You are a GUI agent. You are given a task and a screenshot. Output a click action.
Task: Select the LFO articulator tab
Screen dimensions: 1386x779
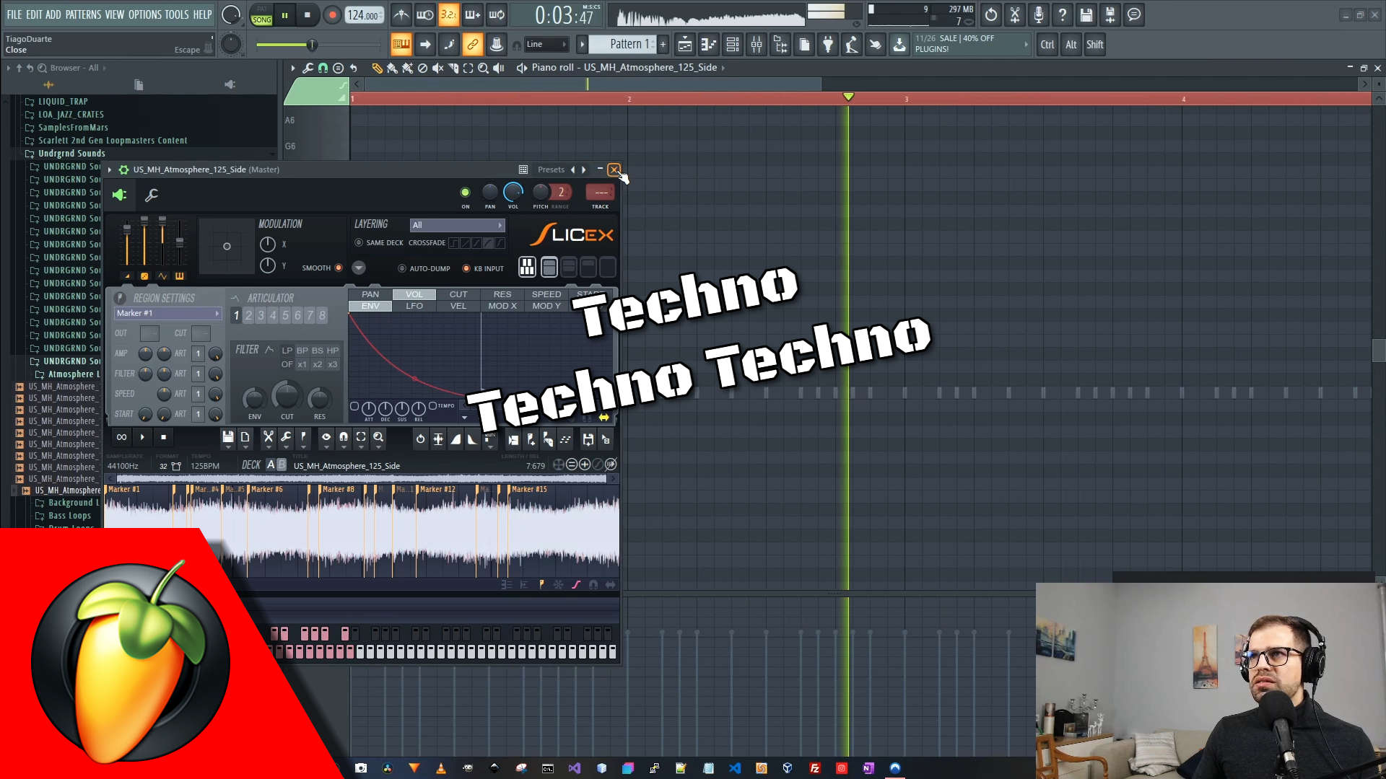click(414, 306)
